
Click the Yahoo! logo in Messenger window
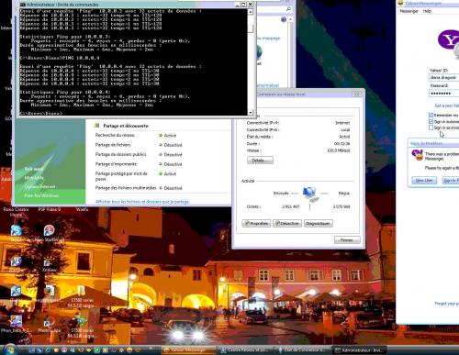point(449,39)
